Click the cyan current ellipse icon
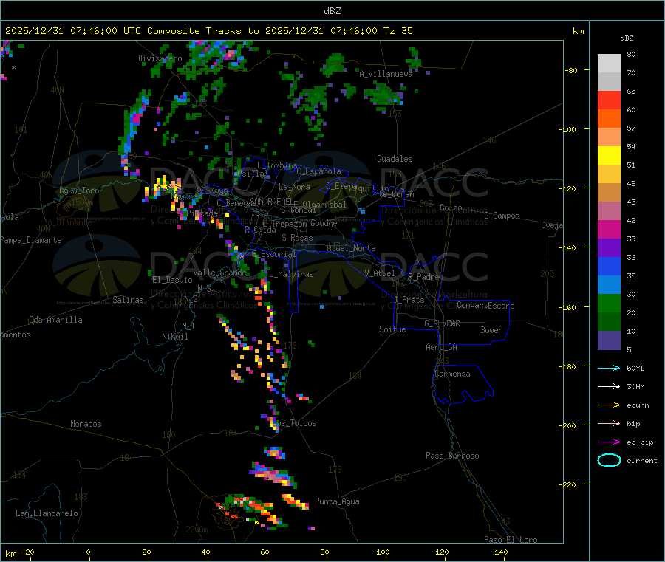 609,460
